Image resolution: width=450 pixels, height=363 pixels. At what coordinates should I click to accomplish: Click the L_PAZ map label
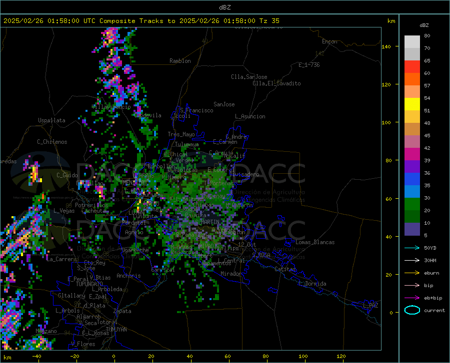(x=370, y=306)
